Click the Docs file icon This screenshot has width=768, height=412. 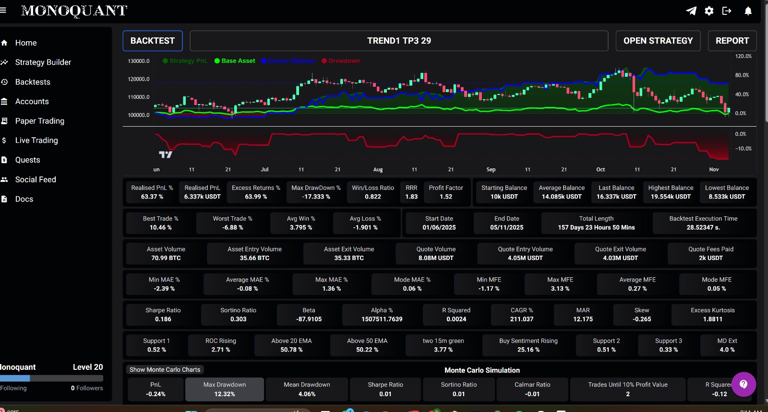tap(4, 199)
